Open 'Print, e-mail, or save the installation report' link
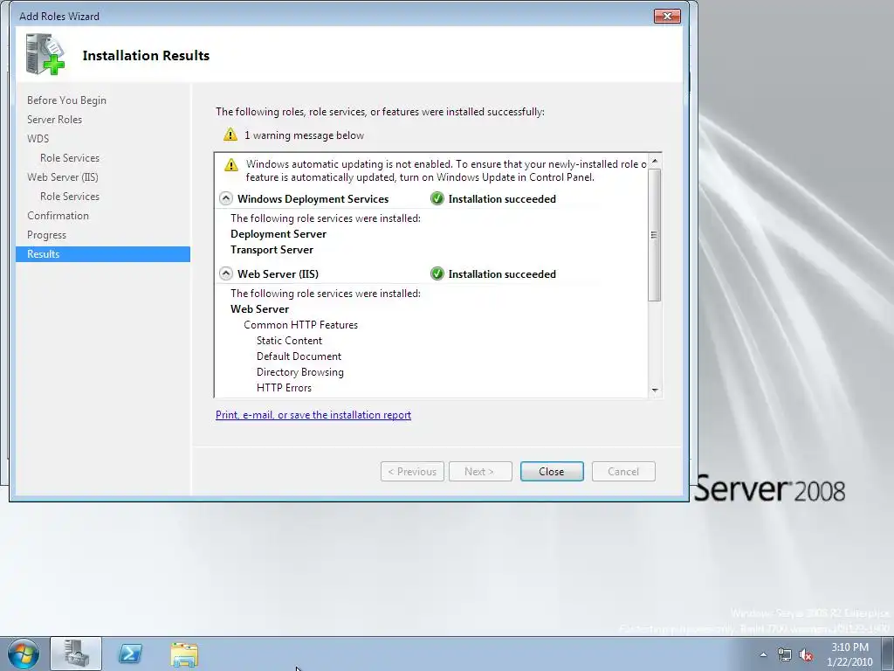Viewport: 894px width, 671px height. pyautogui.click(x=313, y=415)
